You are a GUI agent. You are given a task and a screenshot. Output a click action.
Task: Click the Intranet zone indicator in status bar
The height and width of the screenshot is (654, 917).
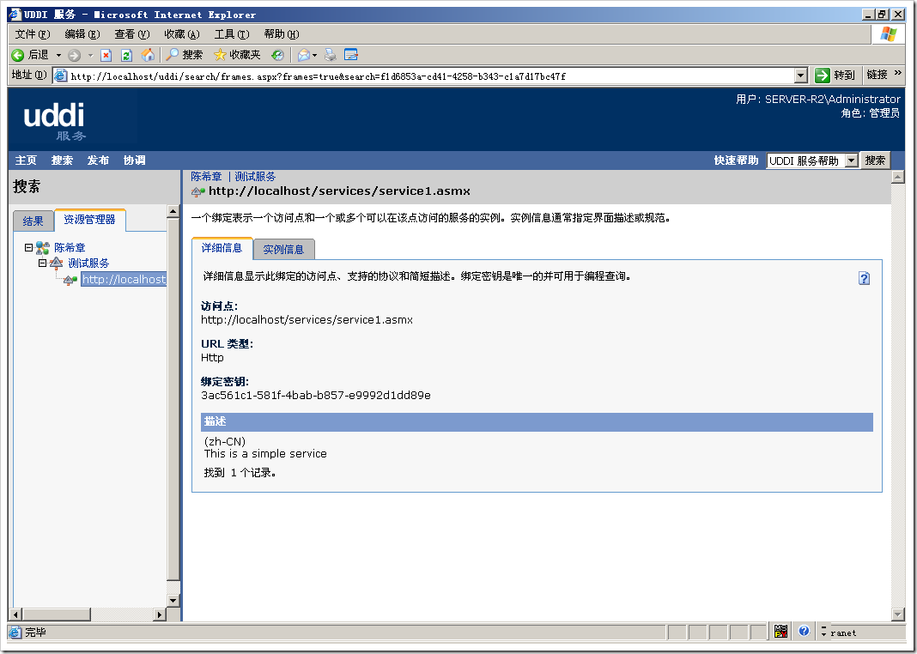(x=842, y=633)
